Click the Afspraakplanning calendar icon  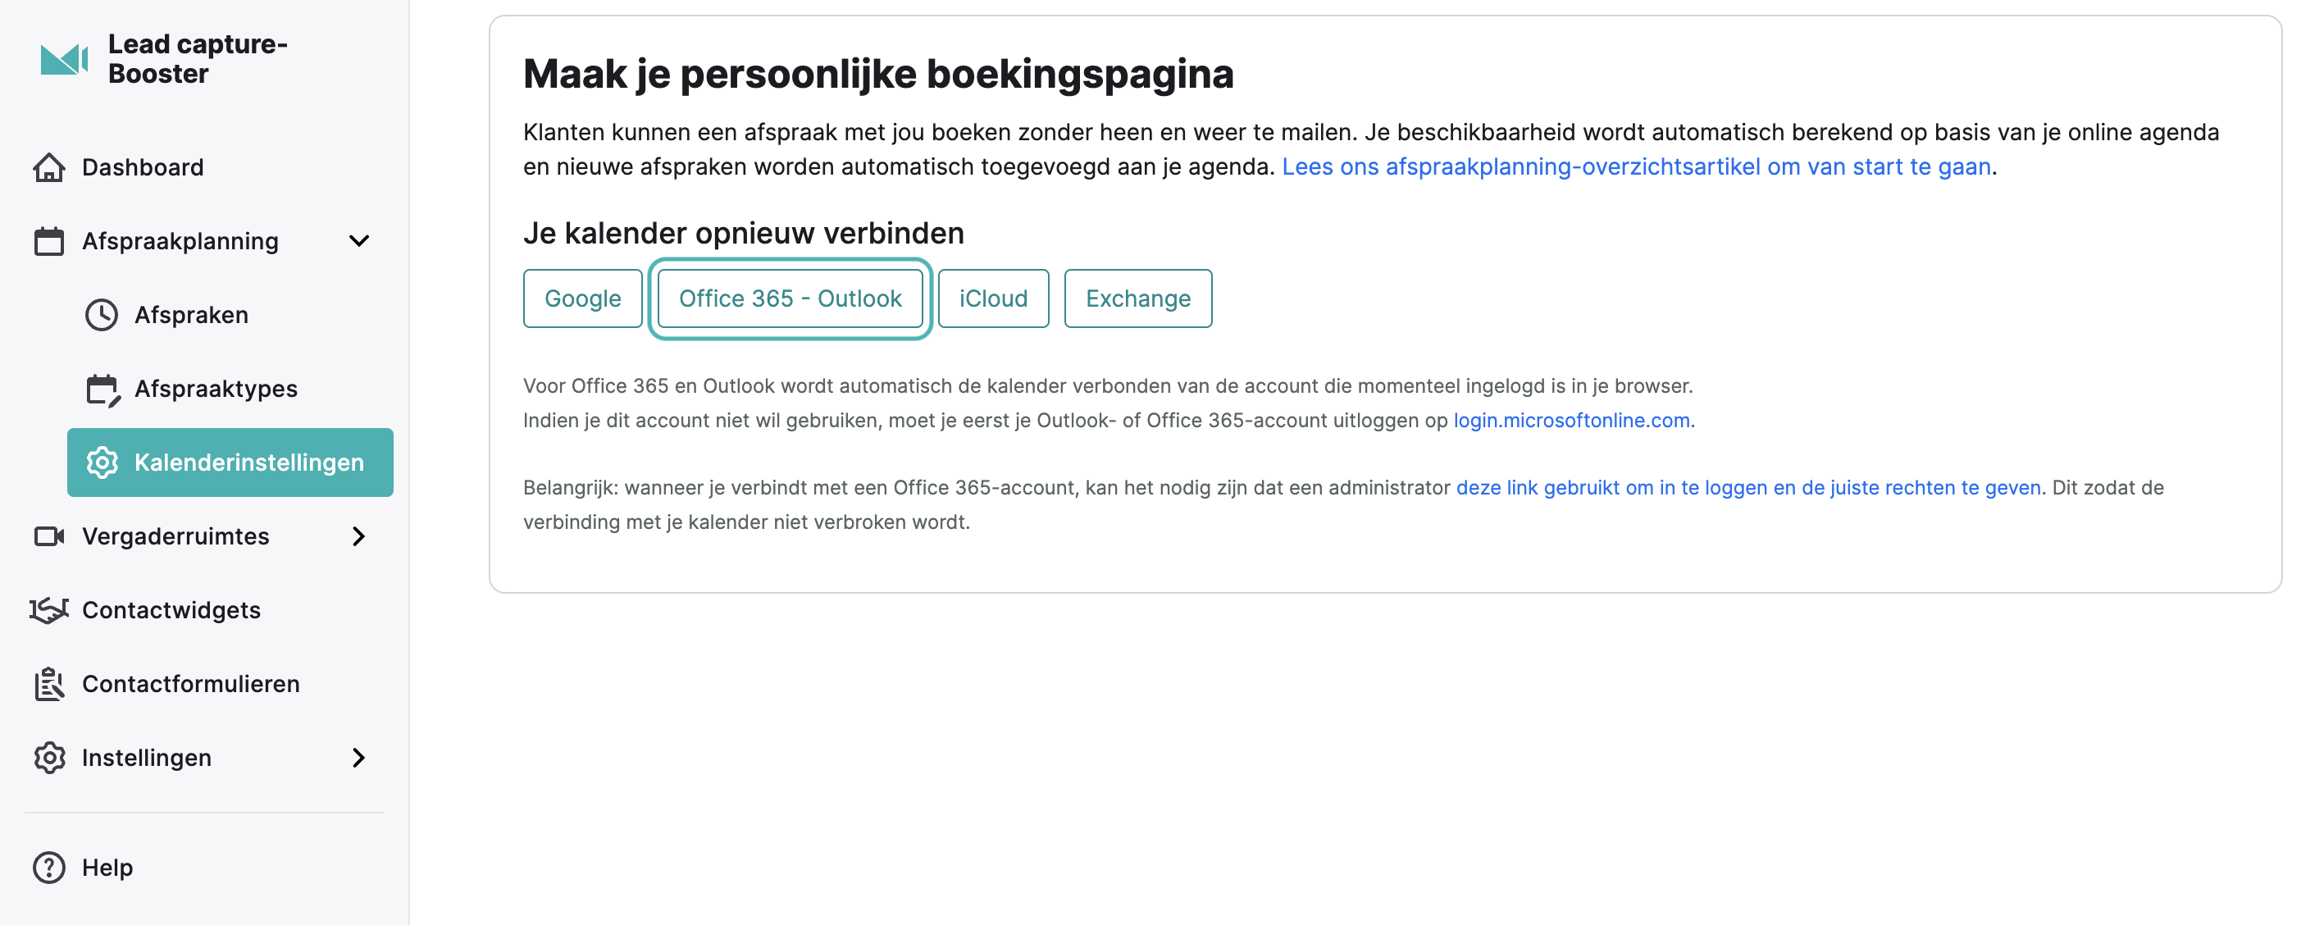49,241
